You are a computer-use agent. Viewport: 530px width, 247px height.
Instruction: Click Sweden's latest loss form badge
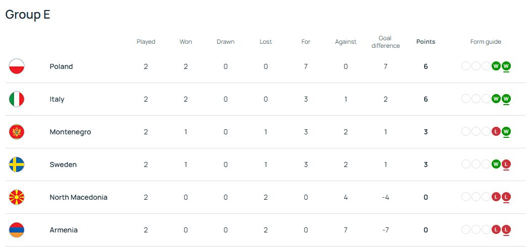pyautogui.click(x=506, y=164)
